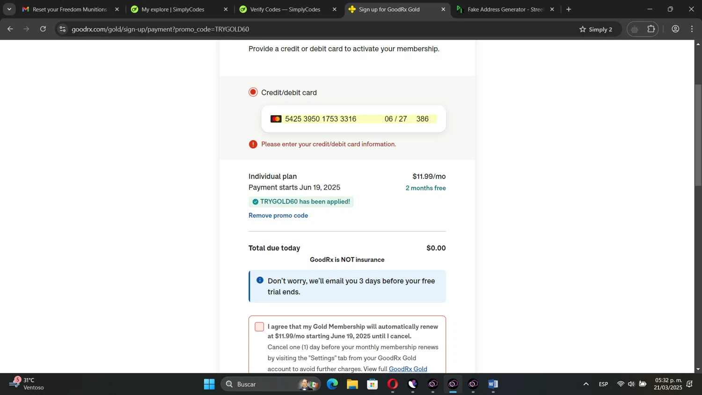This screenshot has width=702, height=395.
Task: Click the card expiry field 06 / 27
Action: [395, 119]
